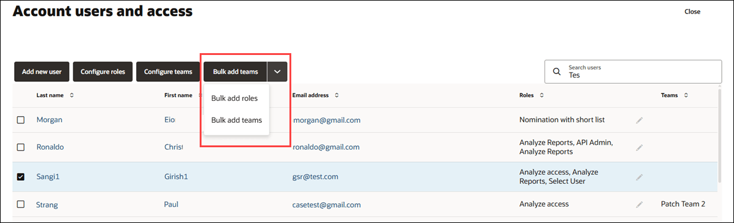Image resolution: width=734 pixels, height=223 pixels.
Task: Sort by Last name column arrows
Action: (x=72, y=95)
